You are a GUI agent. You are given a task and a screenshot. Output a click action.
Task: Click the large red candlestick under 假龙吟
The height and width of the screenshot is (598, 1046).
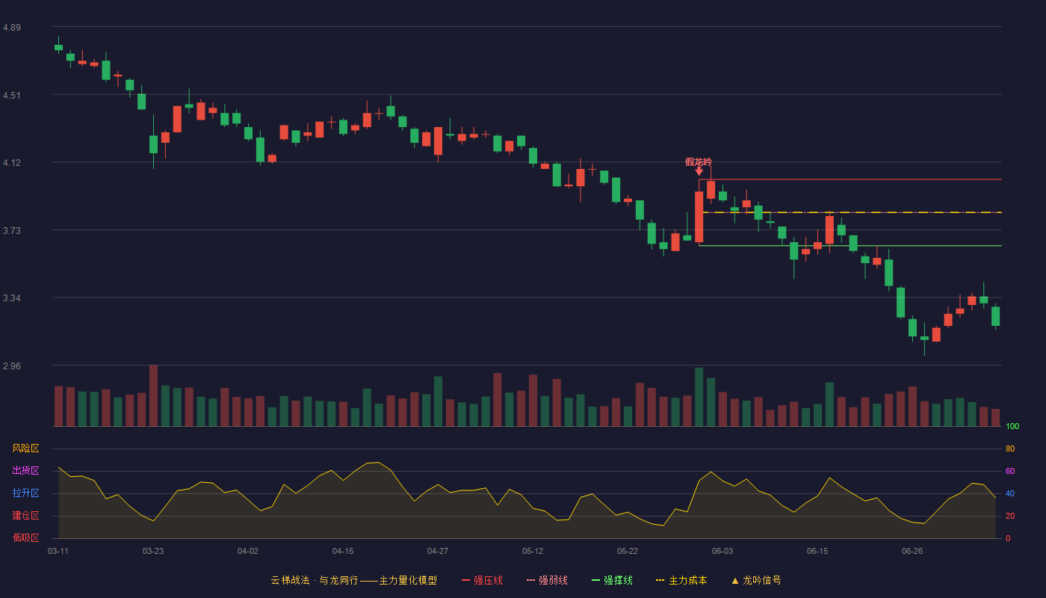pos(699,217)
